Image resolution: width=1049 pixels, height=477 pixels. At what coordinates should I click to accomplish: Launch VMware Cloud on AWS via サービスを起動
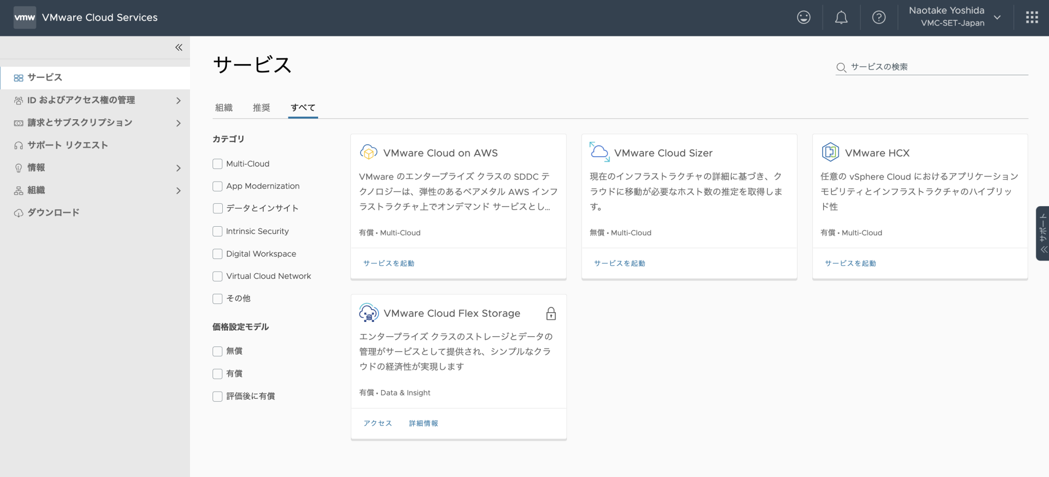pos(389,263)
